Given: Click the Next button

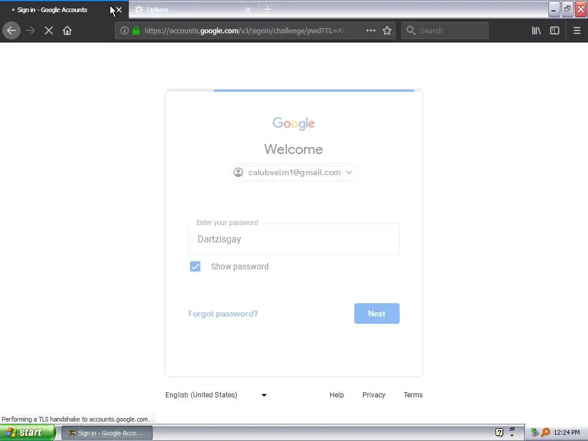Looking at the screenshot, I should [377, 314].
